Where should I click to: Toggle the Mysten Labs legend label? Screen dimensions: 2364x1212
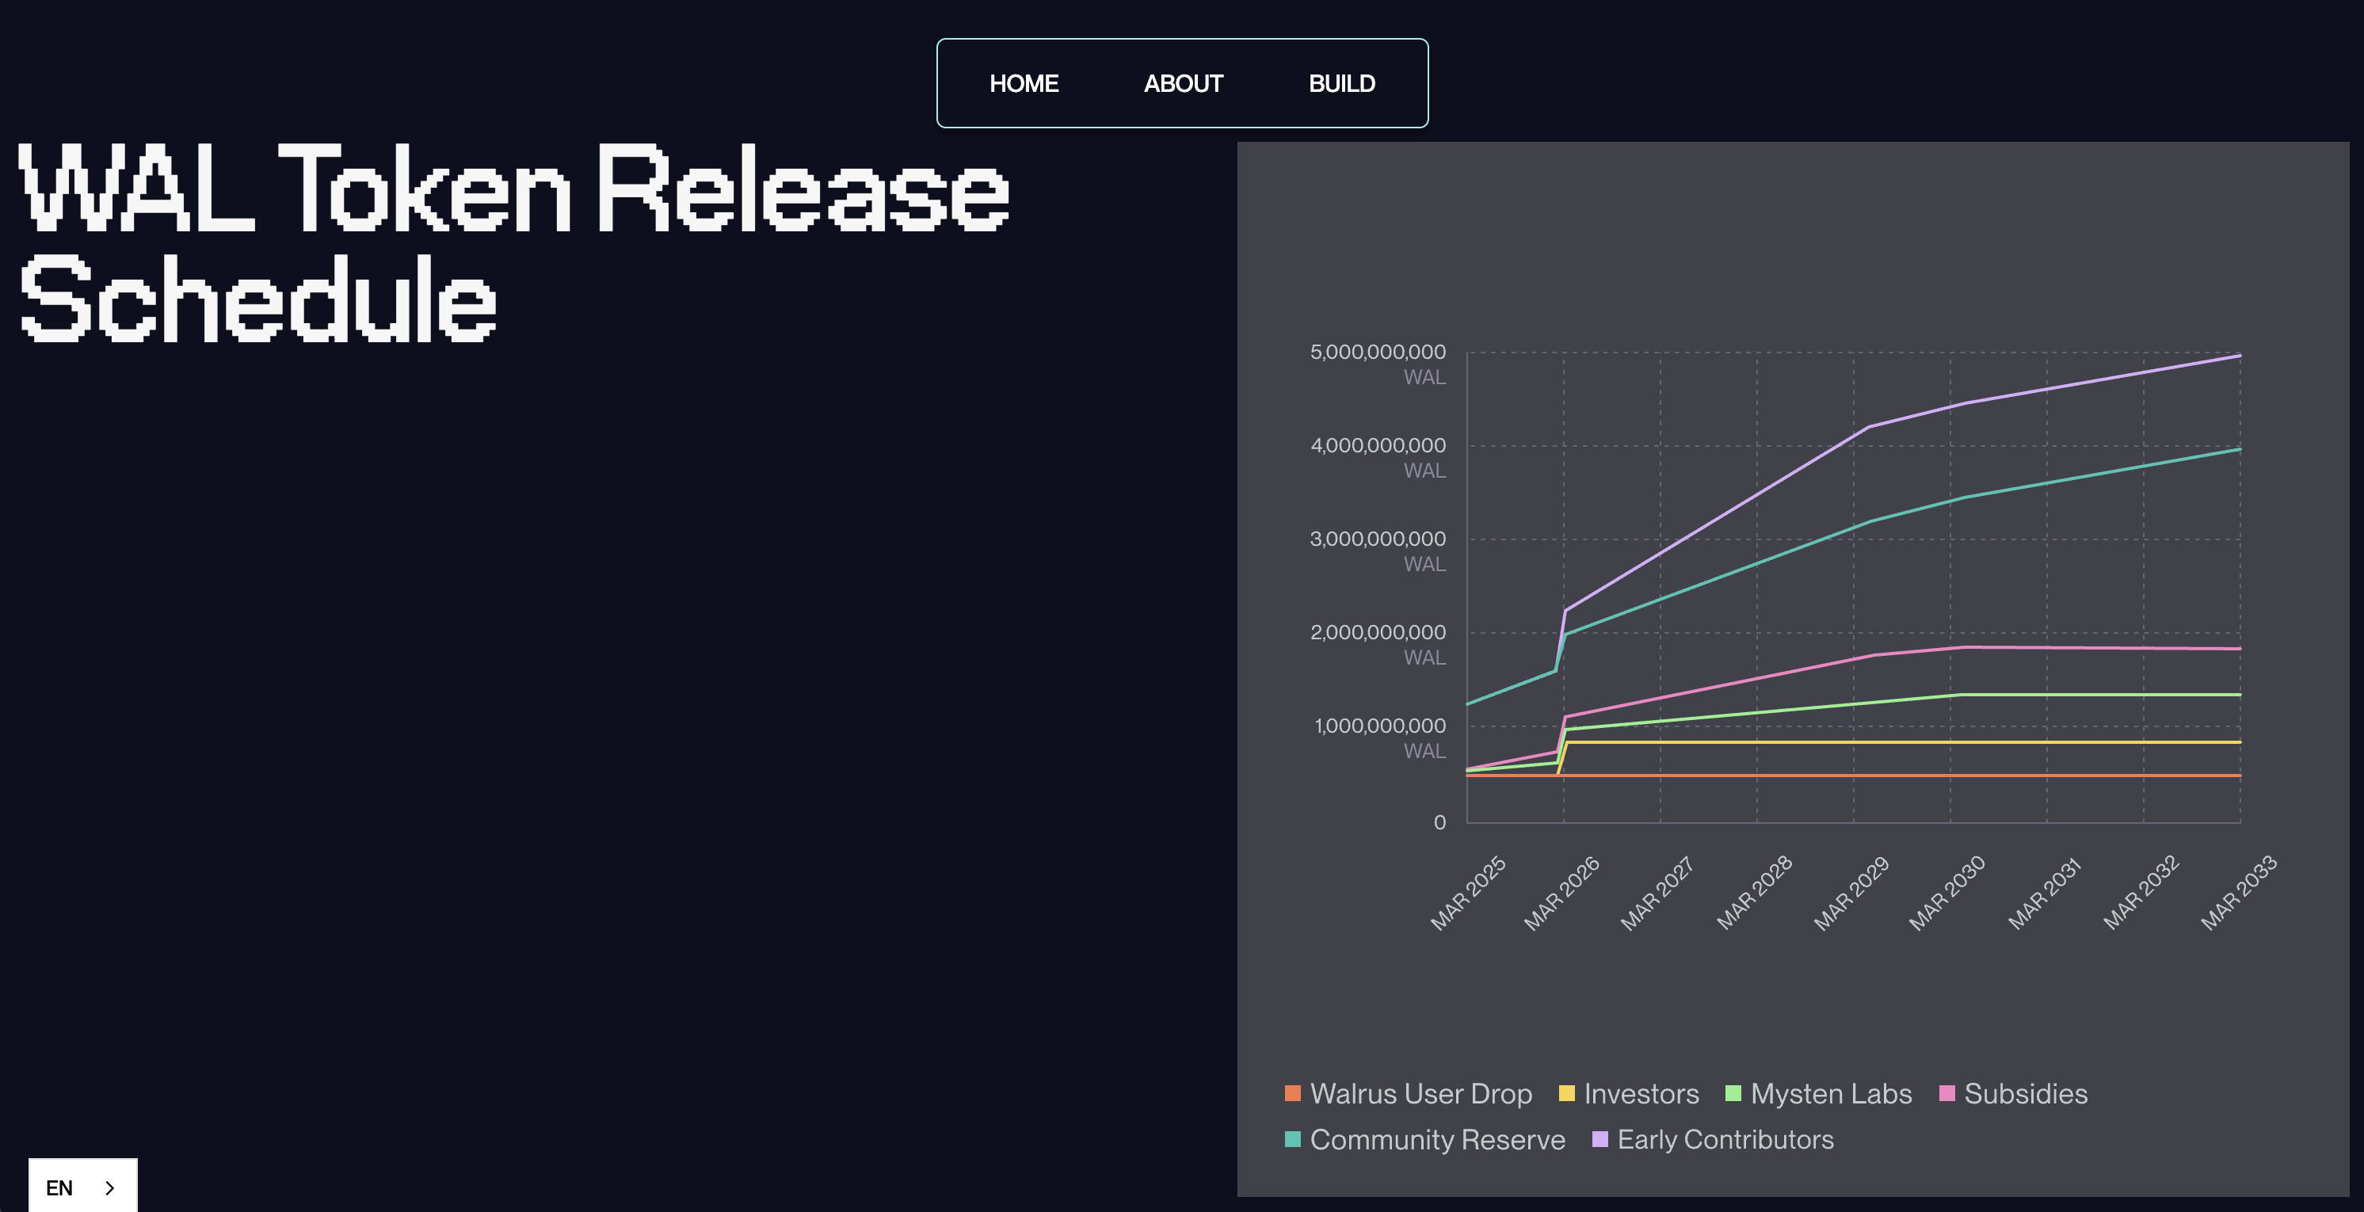1831,1094
